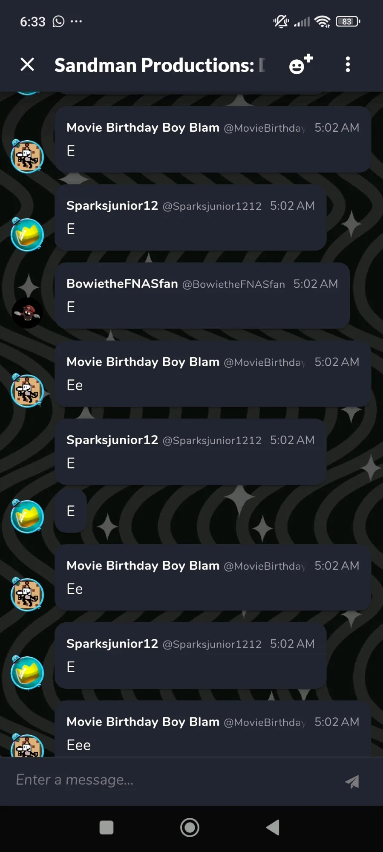Tap the Android home navigation button
Image resolution: width=383 pixels, height=852 pixels.
click(x=190, y=828)
